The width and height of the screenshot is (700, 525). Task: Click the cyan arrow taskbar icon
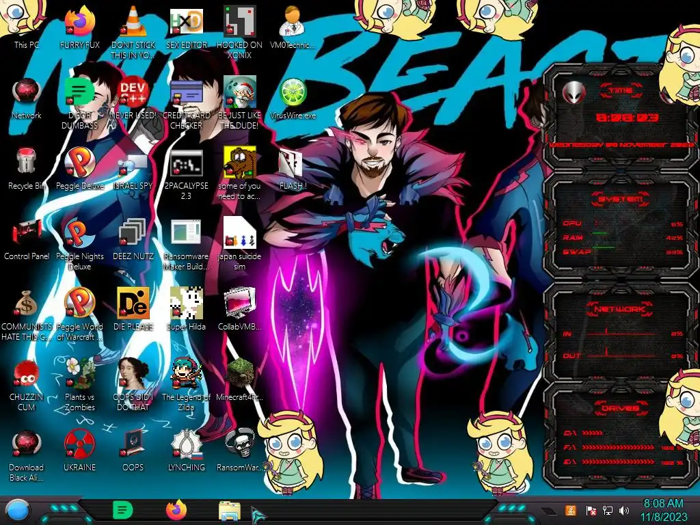pos(258,515)
